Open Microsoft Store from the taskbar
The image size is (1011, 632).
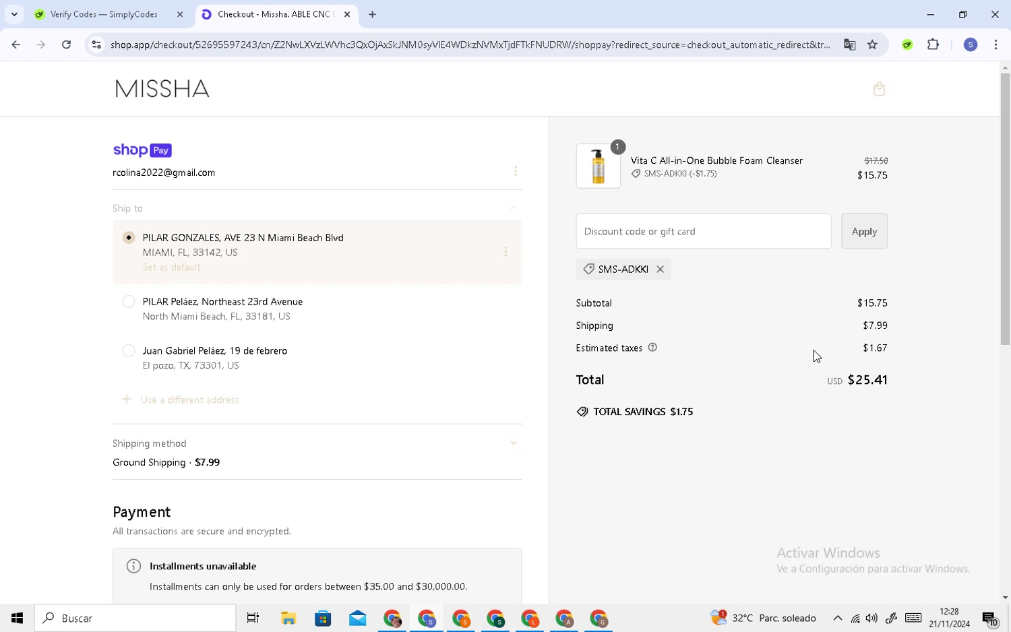323,618
